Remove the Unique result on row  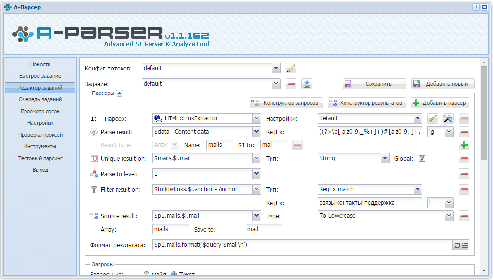(464, 158)
